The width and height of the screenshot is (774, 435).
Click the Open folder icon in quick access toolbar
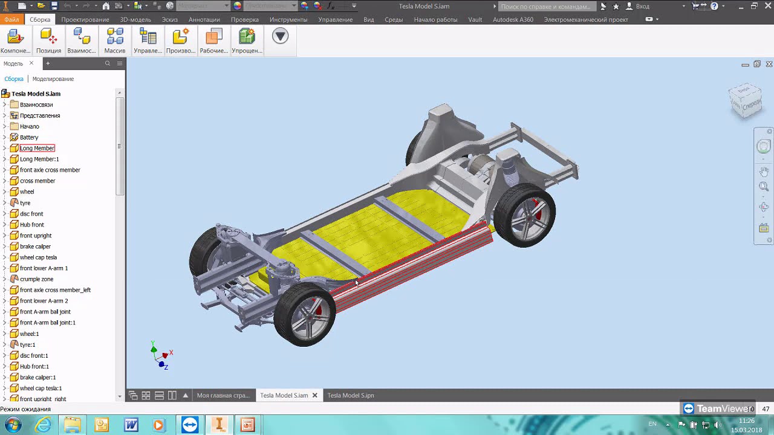pyautogui.click(x=41, y=6)
